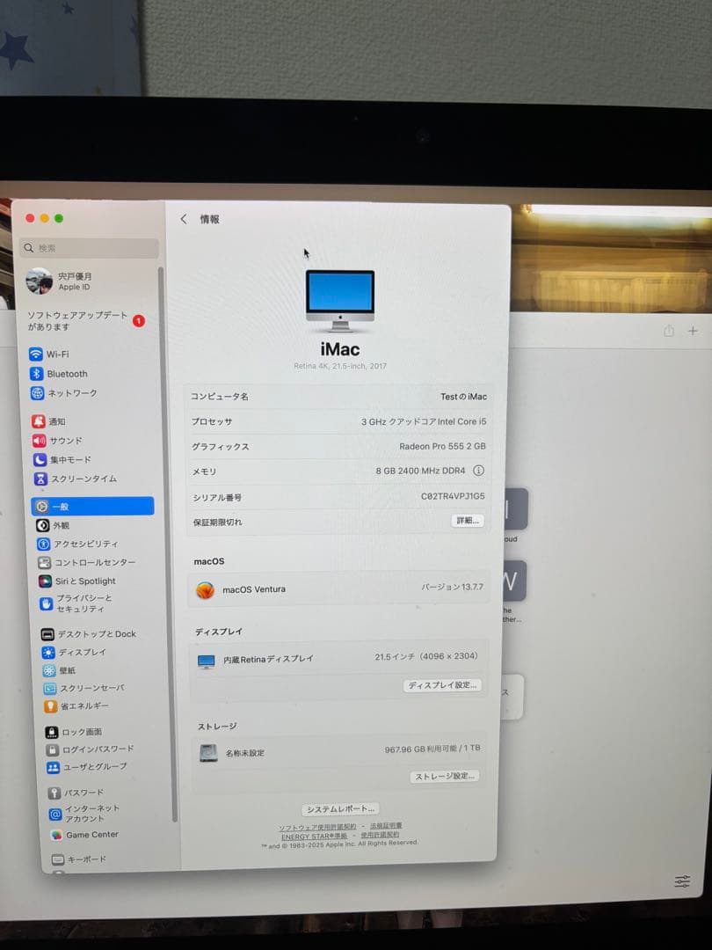Click inside the 検索 search field

pyautogui.click(x=88, y=247)
